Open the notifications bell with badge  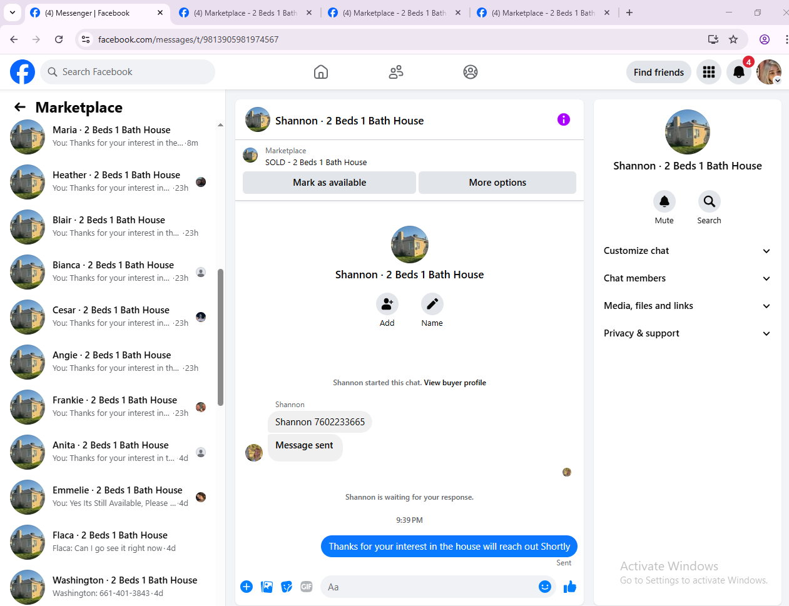click(x=739, y=72)
